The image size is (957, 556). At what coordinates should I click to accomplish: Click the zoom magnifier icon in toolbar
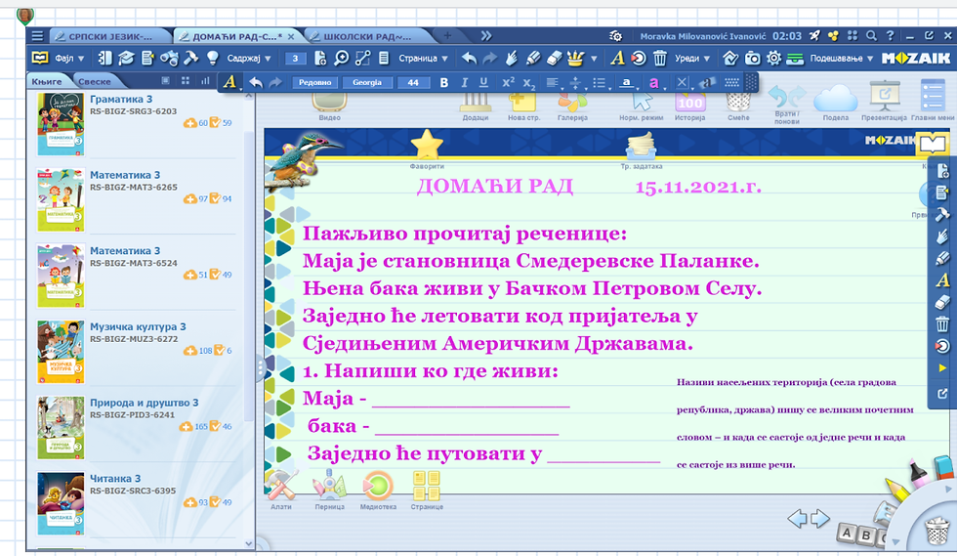click(x=341, y=58)
